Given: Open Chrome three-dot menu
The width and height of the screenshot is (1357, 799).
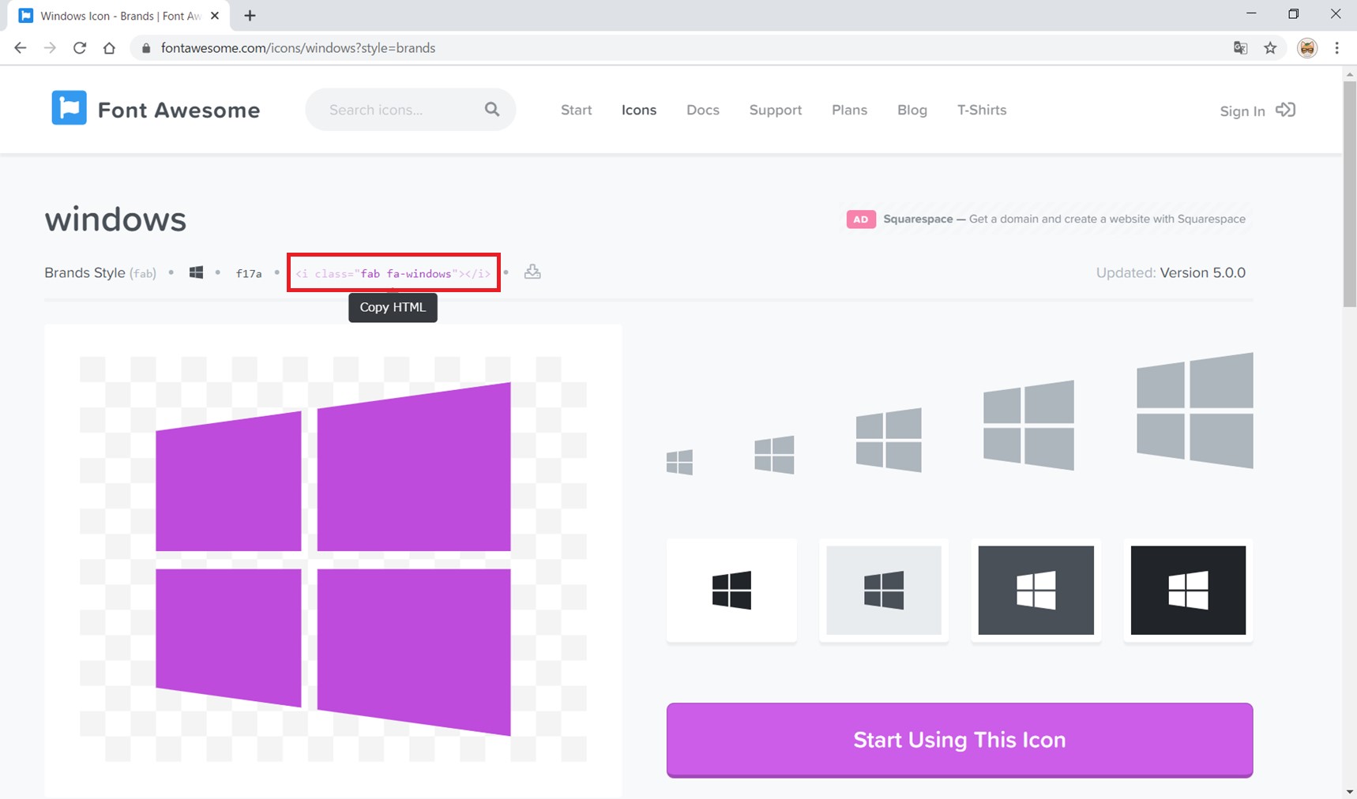Looking at the screenshot, I should pyautogui.click(x=1336, y=48).
